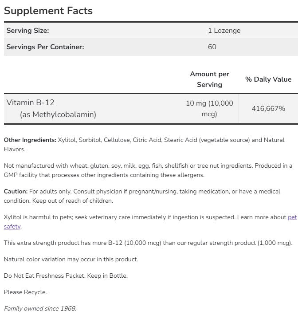302x315 pixels.
Task: Click the "1 Lozenge" serving value
Action: [224, 31]
